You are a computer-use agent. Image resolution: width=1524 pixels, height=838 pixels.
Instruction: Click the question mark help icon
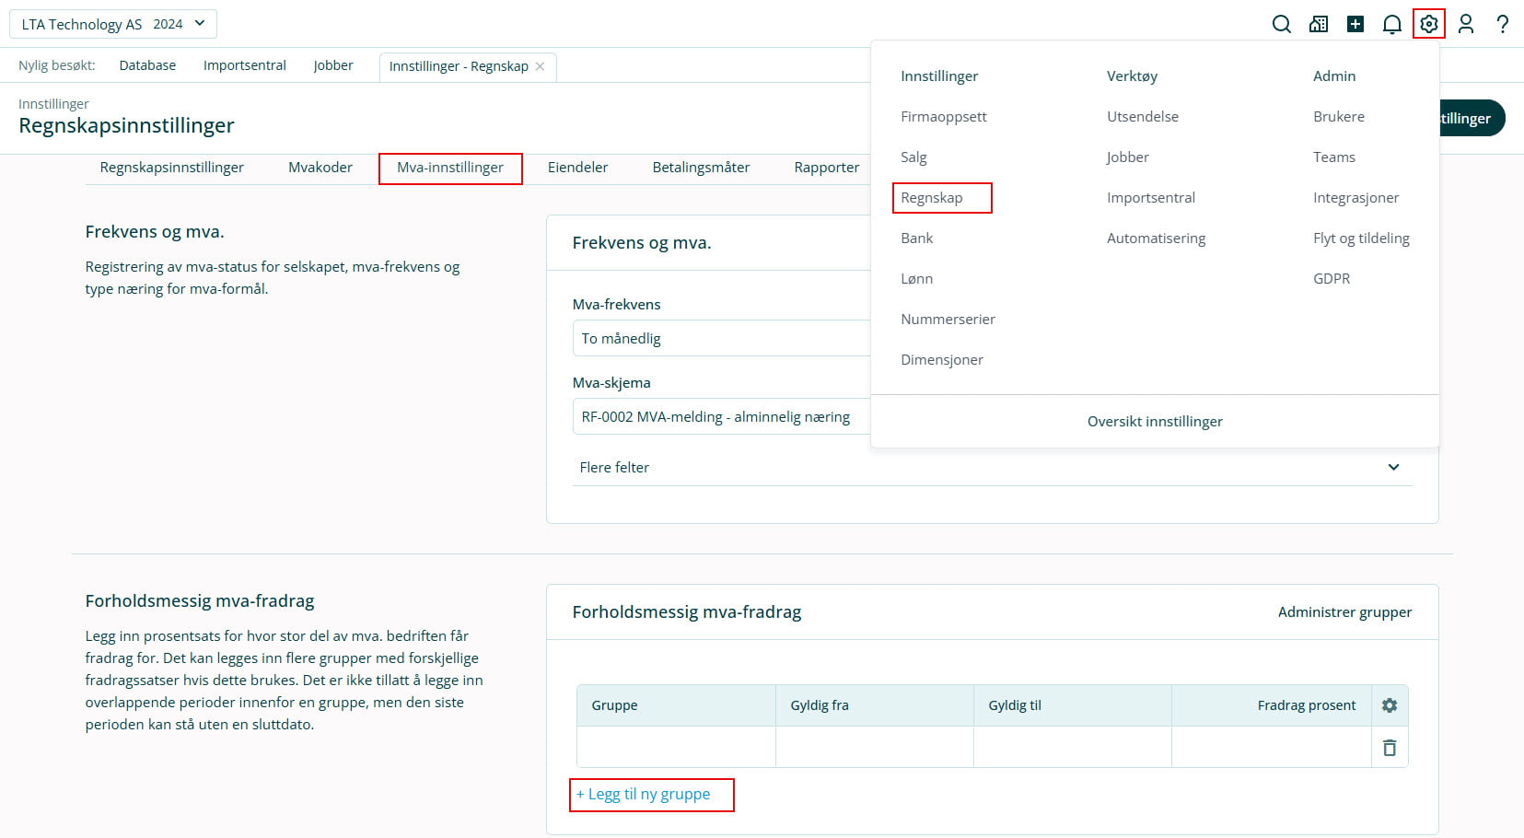click(1502, 24)
